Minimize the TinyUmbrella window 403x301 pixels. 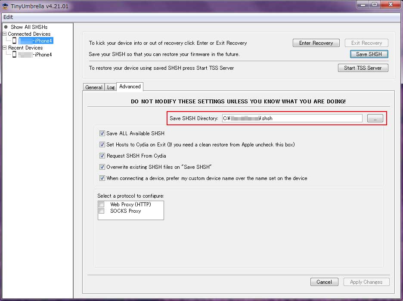(363, 4)
